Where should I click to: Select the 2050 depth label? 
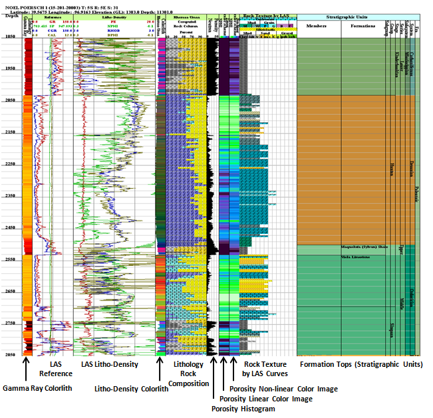(x=10, y=100)
